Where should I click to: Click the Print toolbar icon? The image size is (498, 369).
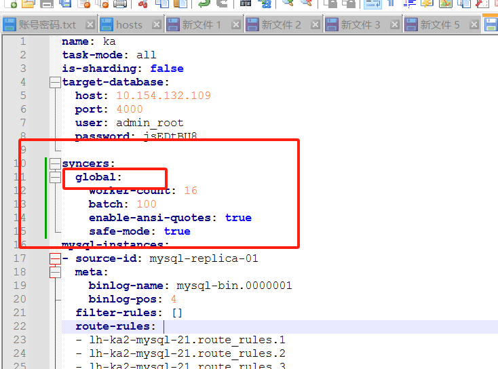point(120,4)
